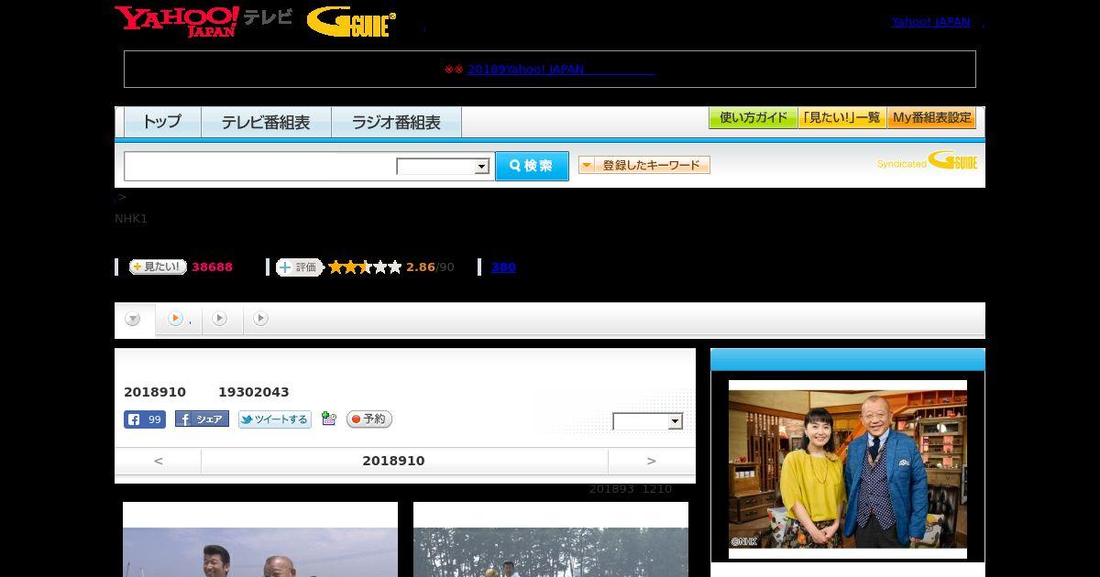Click the Facebook シェア button
Screen dimensions: 1100x577
[202, 419]
